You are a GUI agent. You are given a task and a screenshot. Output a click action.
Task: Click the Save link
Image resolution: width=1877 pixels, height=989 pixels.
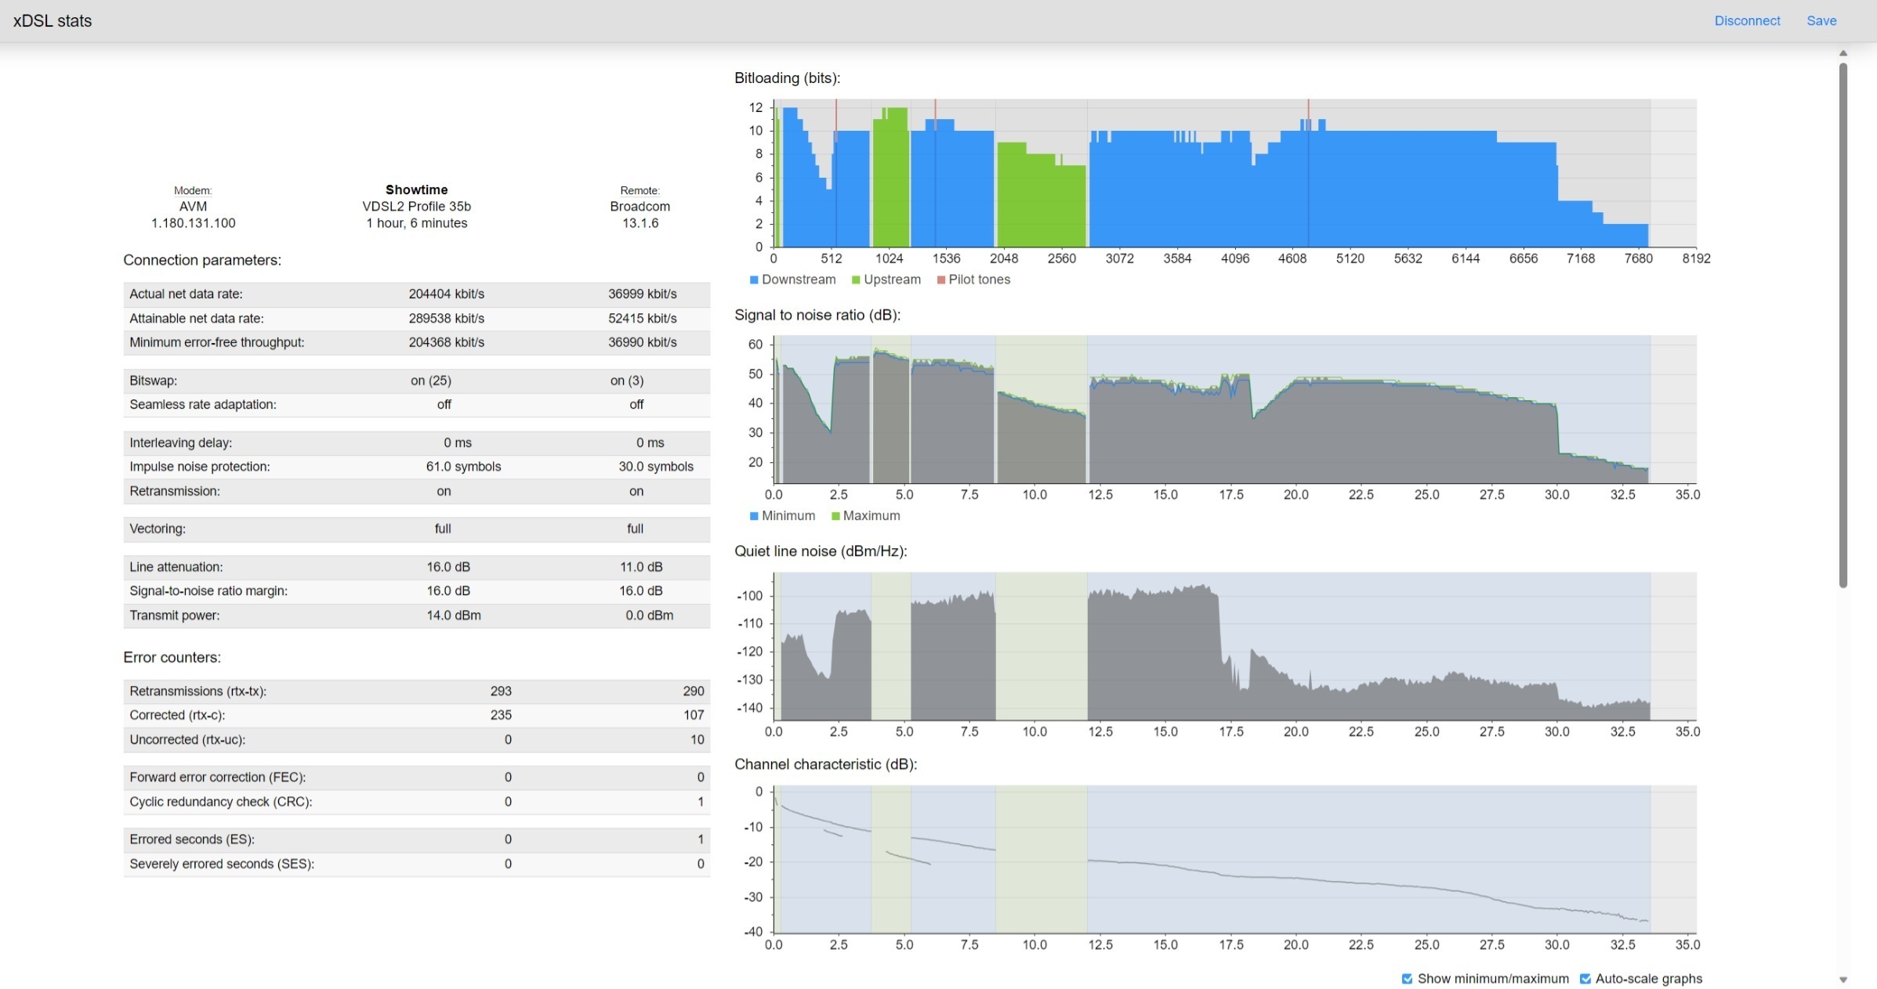tap(1821, 21)
